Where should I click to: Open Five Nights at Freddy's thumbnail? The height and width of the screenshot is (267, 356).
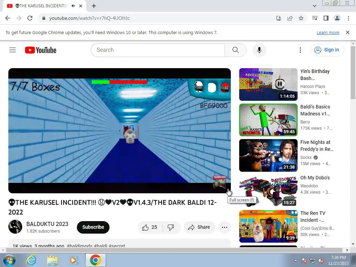tap(268, 155)
